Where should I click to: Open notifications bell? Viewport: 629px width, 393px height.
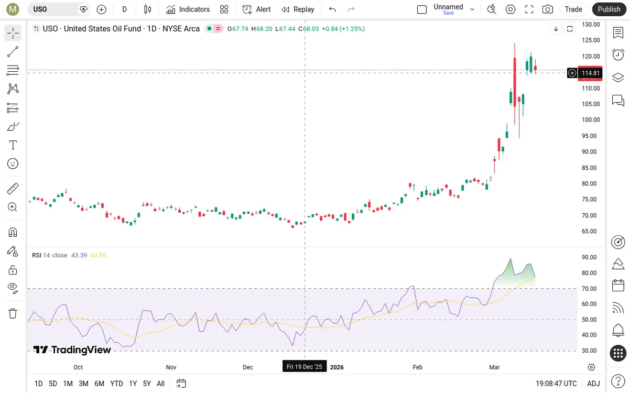pyautogui.click(x=618, y=331)
